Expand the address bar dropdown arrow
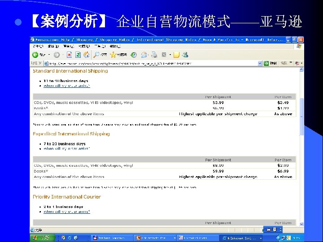 pos(260,63)
